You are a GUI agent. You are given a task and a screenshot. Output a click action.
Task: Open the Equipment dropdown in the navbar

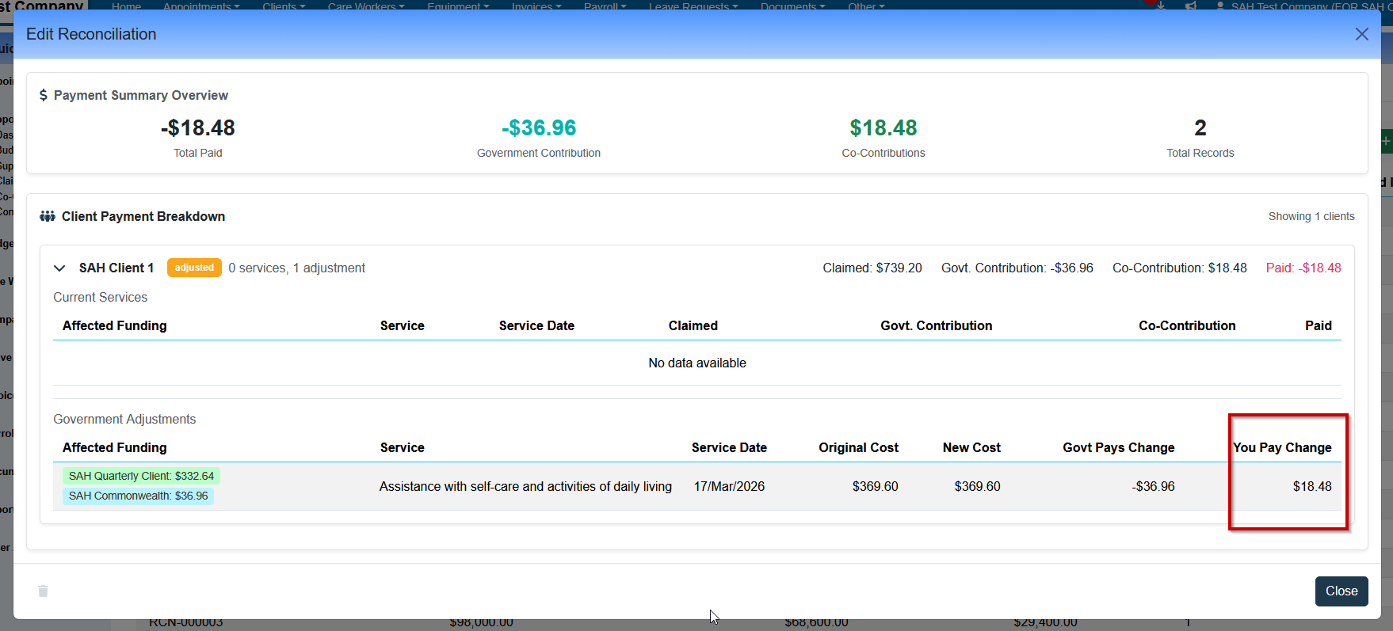[x=458, y=6]
